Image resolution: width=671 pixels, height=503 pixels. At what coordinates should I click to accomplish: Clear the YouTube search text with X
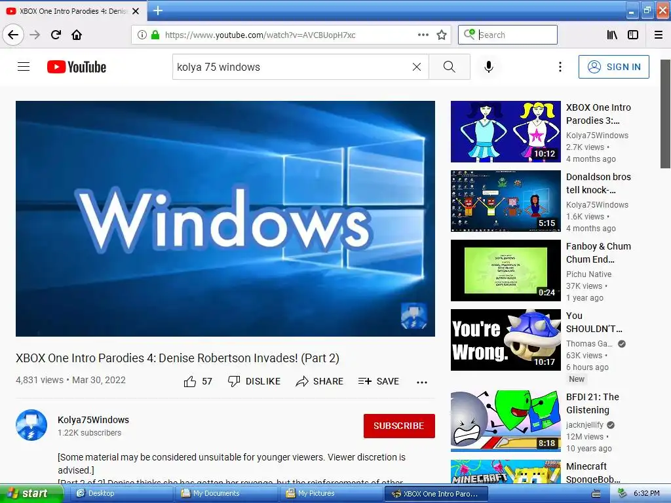(416, 67)
